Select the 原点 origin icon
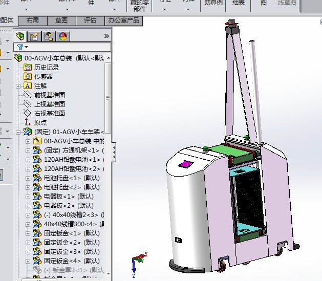The width and height of the screenshot is (322, 281). [28, 122]
